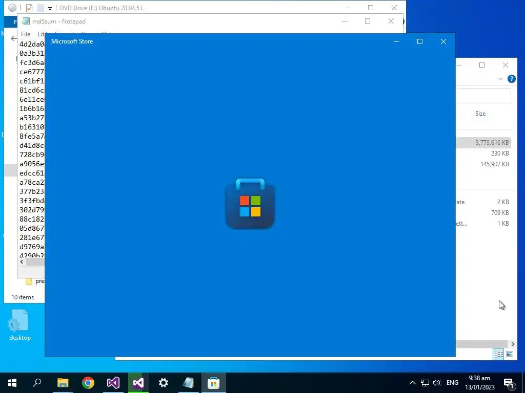Click Notepad horizontal scrollbar left arrow
Image resolution: width=525 pixels, height=393 pixels.
(x=22, y=262)
